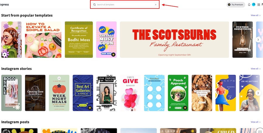Play the Barrette Clips video template
This screenshot has height=133, width=263.
pos(4,54)
